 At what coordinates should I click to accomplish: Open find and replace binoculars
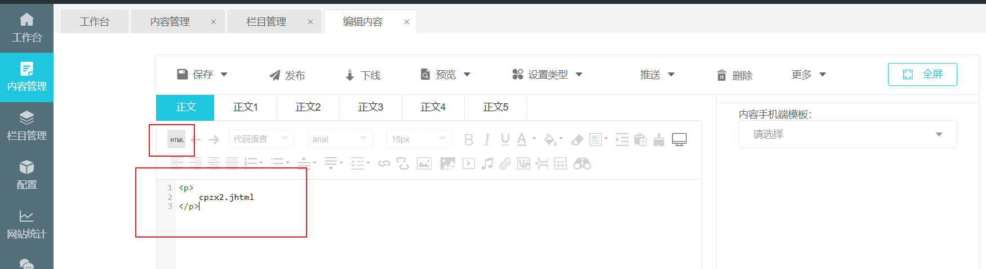click(582, 163)
